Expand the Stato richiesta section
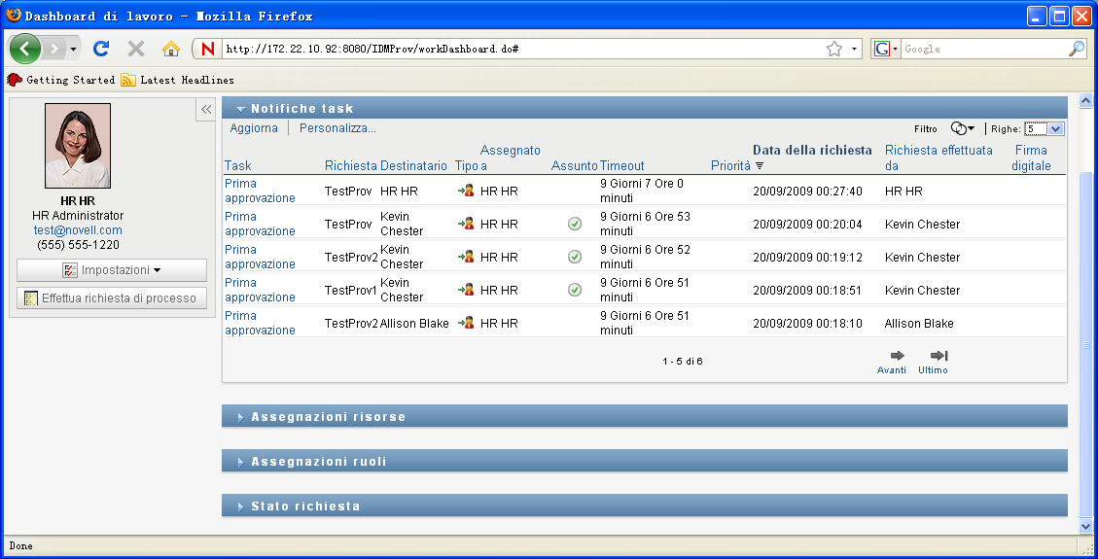This screenshot has height=559, width=1098. [x=241, y=507]
